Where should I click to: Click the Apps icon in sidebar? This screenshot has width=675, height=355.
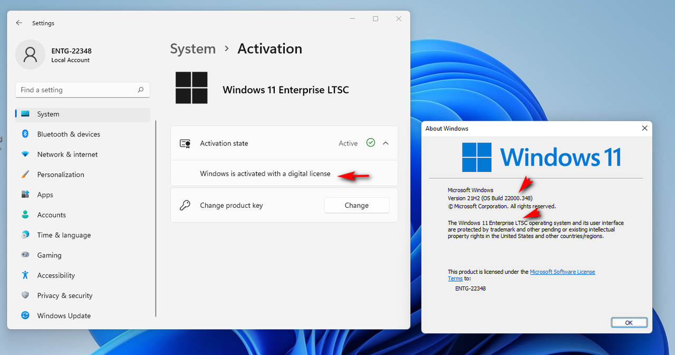tap(25, 195)
